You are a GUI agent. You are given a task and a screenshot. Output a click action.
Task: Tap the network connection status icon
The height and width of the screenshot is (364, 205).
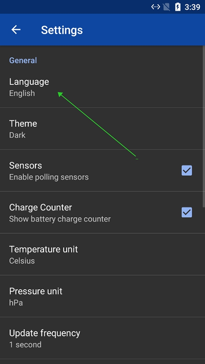[x=155, y=7]
